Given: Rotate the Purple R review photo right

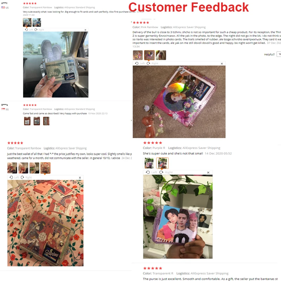Looking at the screenshot, I should 166,172.
